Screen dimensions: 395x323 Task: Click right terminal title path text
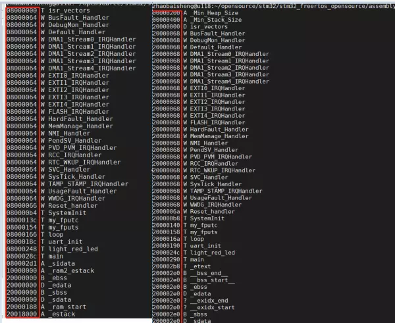click(274, 6)
